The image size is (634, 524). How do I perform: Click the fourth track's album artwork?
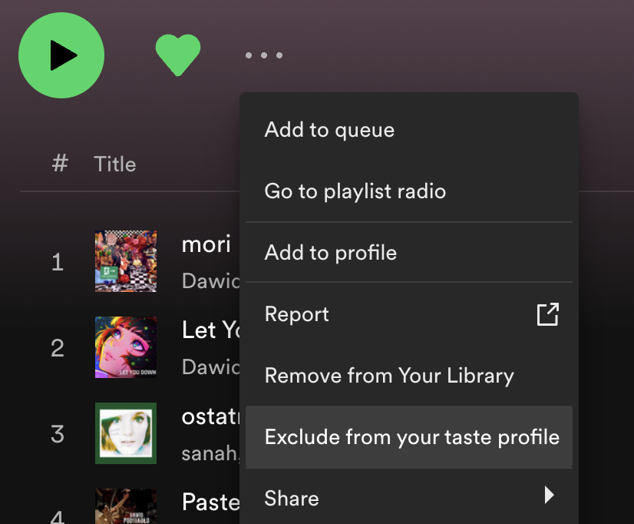coord(126,506)
